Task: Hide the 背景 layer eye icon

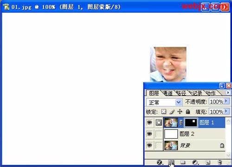Action: tap(149, 145)
